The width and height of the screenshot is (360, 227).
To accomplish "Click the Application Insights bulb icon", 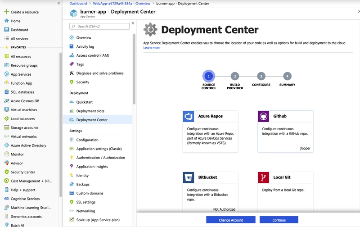I will click(72, 166).
